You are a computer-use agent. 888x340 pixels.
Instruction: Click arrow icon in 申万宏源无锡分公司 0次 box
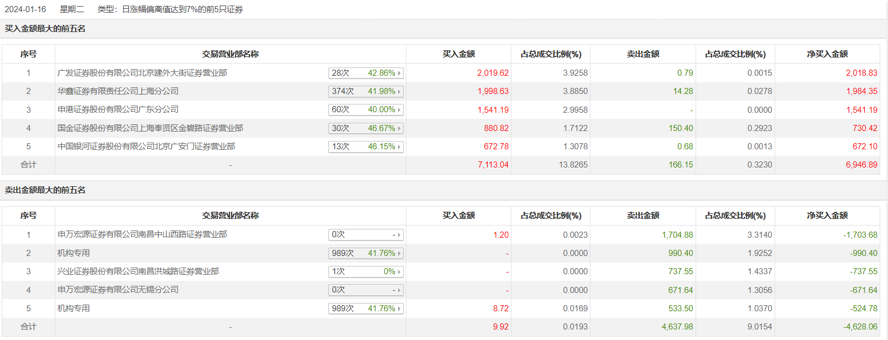(x=399, y=290)
